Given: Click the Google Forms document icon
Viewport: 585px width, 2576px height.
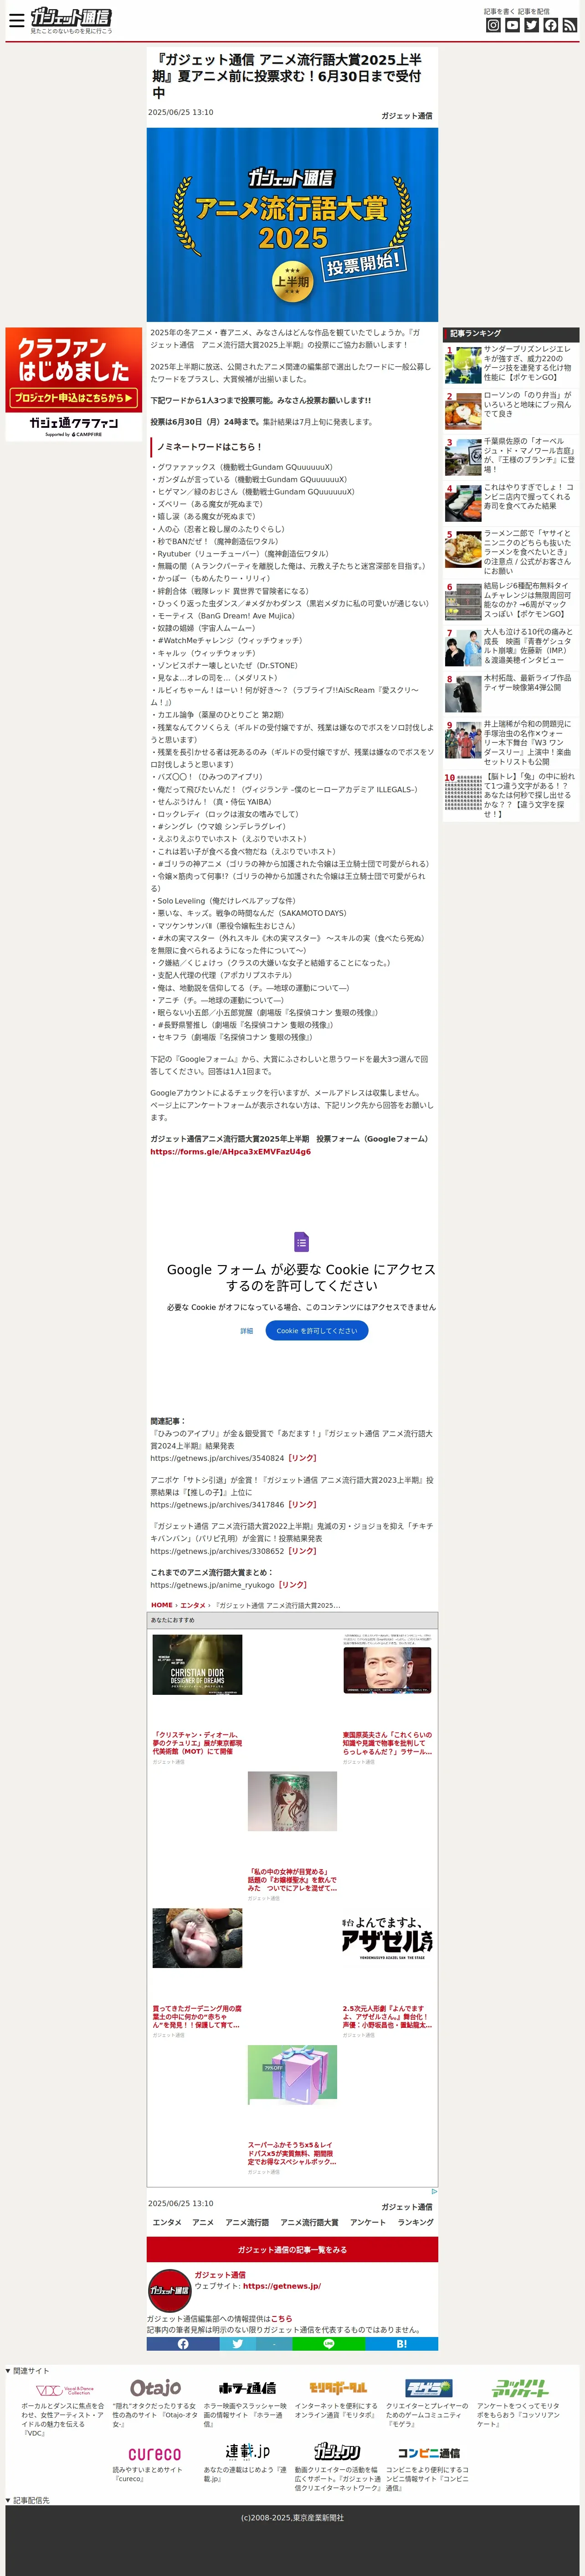Looking at the screenshot, I should (302, 1242).
